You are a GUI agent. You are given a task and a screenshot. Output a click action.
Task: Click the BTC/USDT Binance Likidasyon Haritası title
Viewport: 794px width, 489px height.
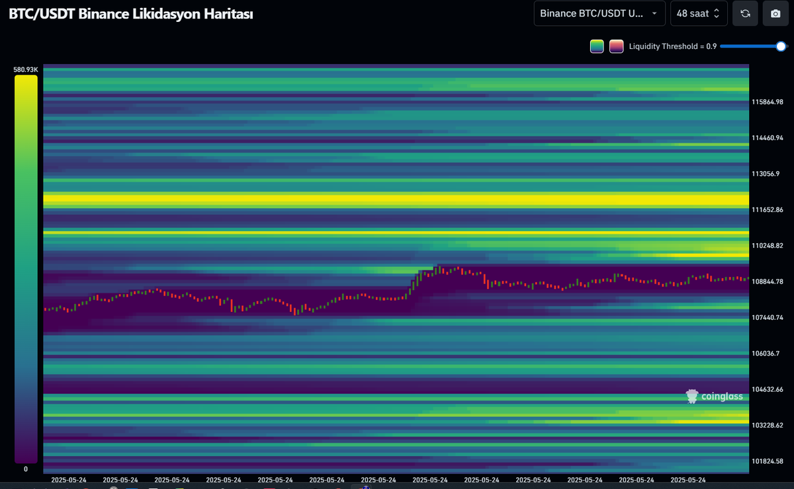[x=130, y=13]
